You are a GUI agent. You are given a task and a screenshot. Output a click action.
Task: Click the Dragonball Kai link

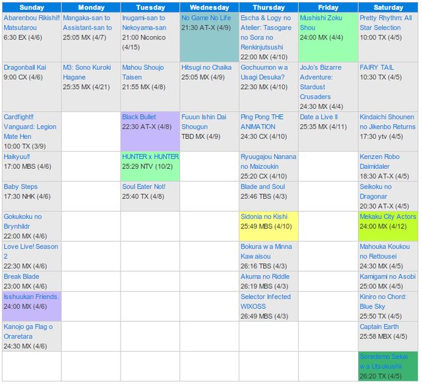point(25,67)
